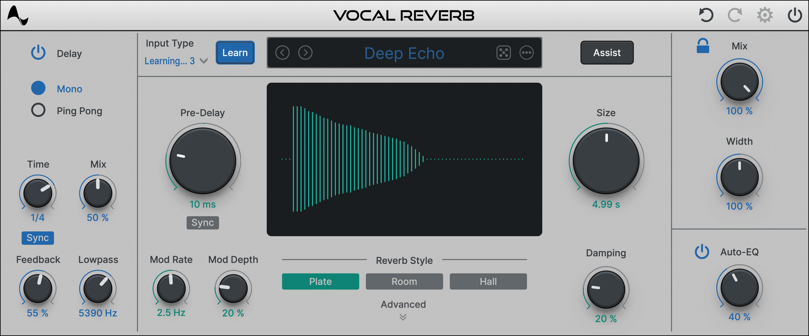Select the Ping Pong delay mode

(x=38, y=110)
